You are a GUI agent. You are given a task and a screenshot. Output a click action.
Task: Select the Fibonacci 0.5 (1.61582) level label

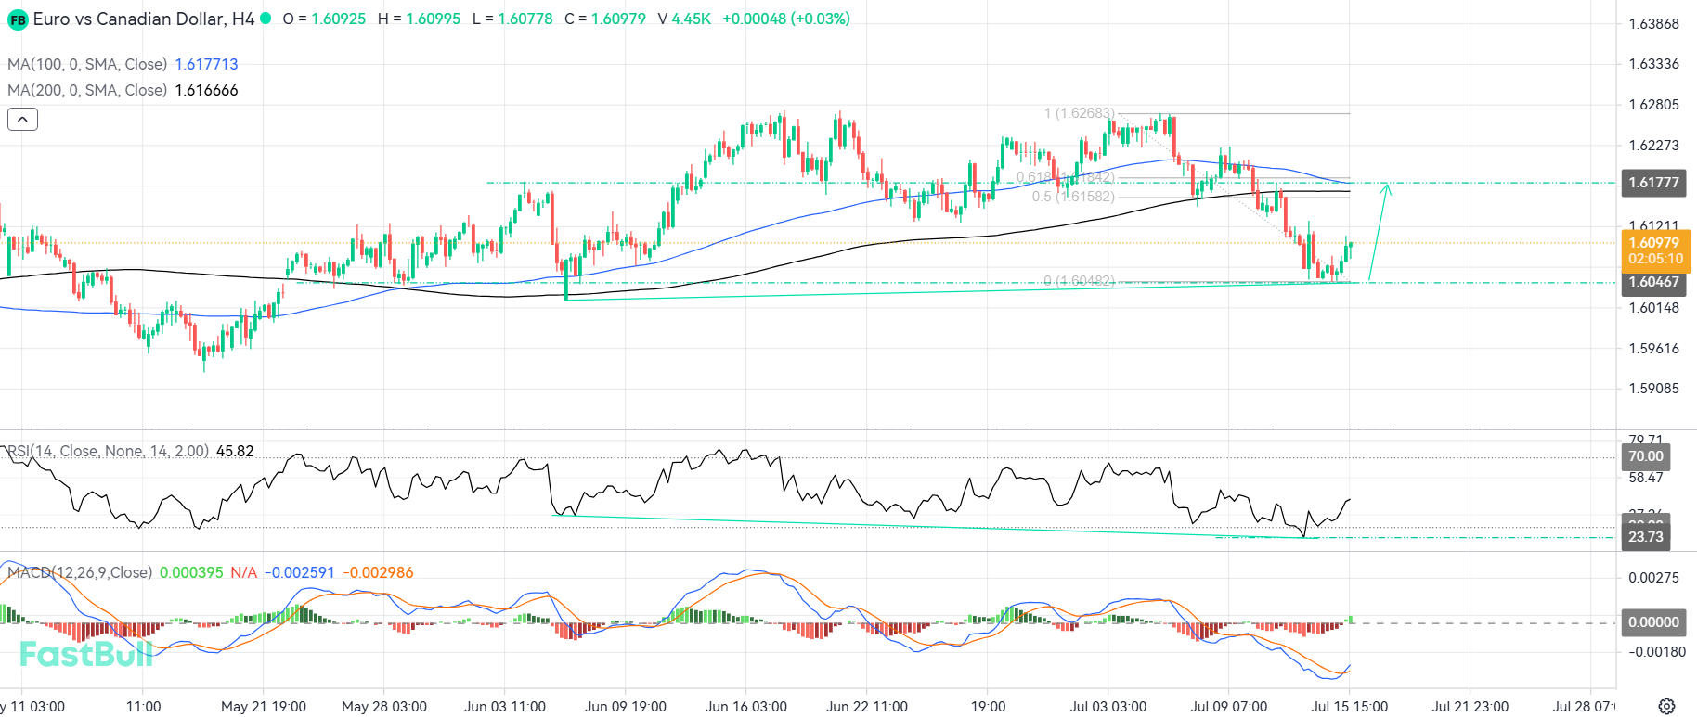point(1073,197)
